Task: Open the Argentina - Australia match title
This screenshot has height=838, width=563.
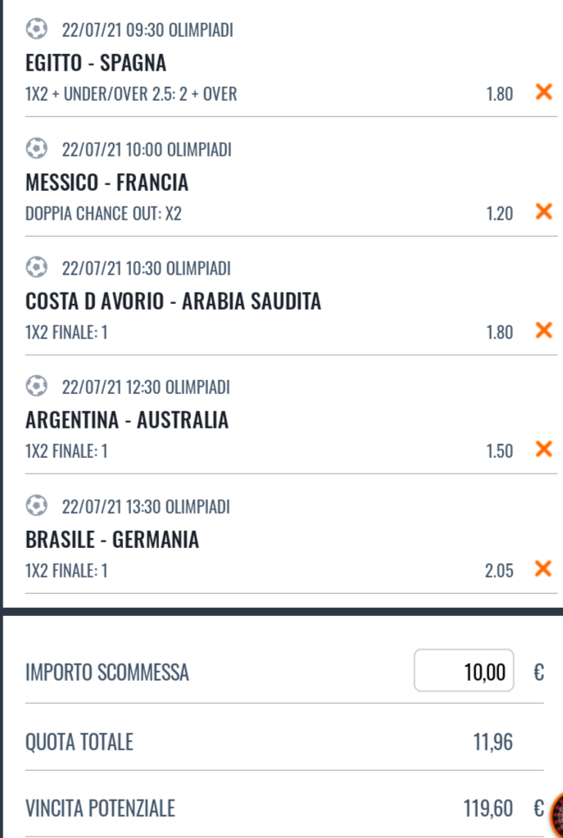Action: (x=127, y=421)
